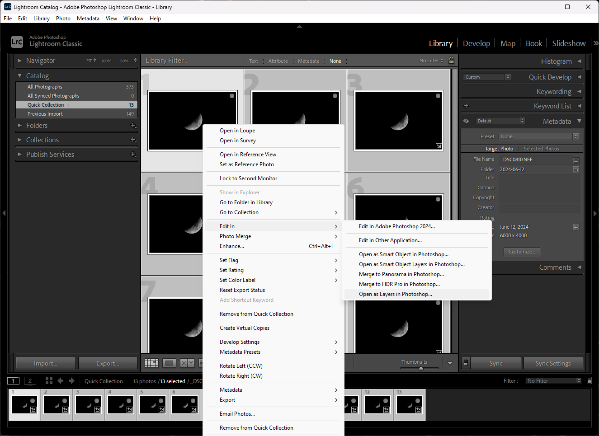Click Publish Services plus icon
This screenshot has width=599, height=436.
pyautogui.click(x=133, y=155)
